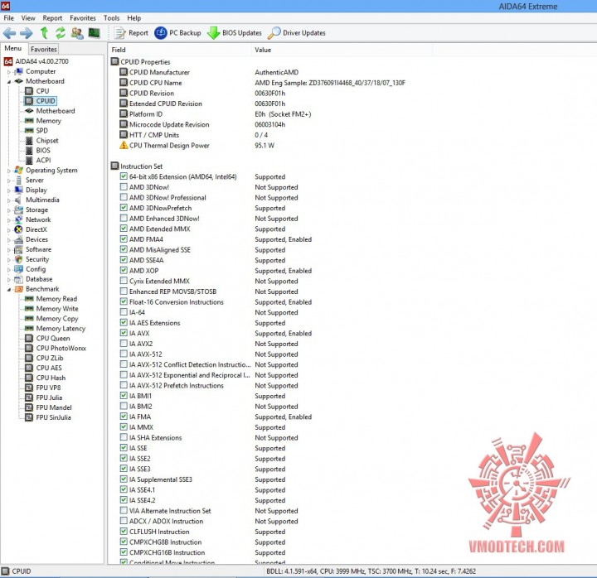Open the Help menu

coord(133,18)
